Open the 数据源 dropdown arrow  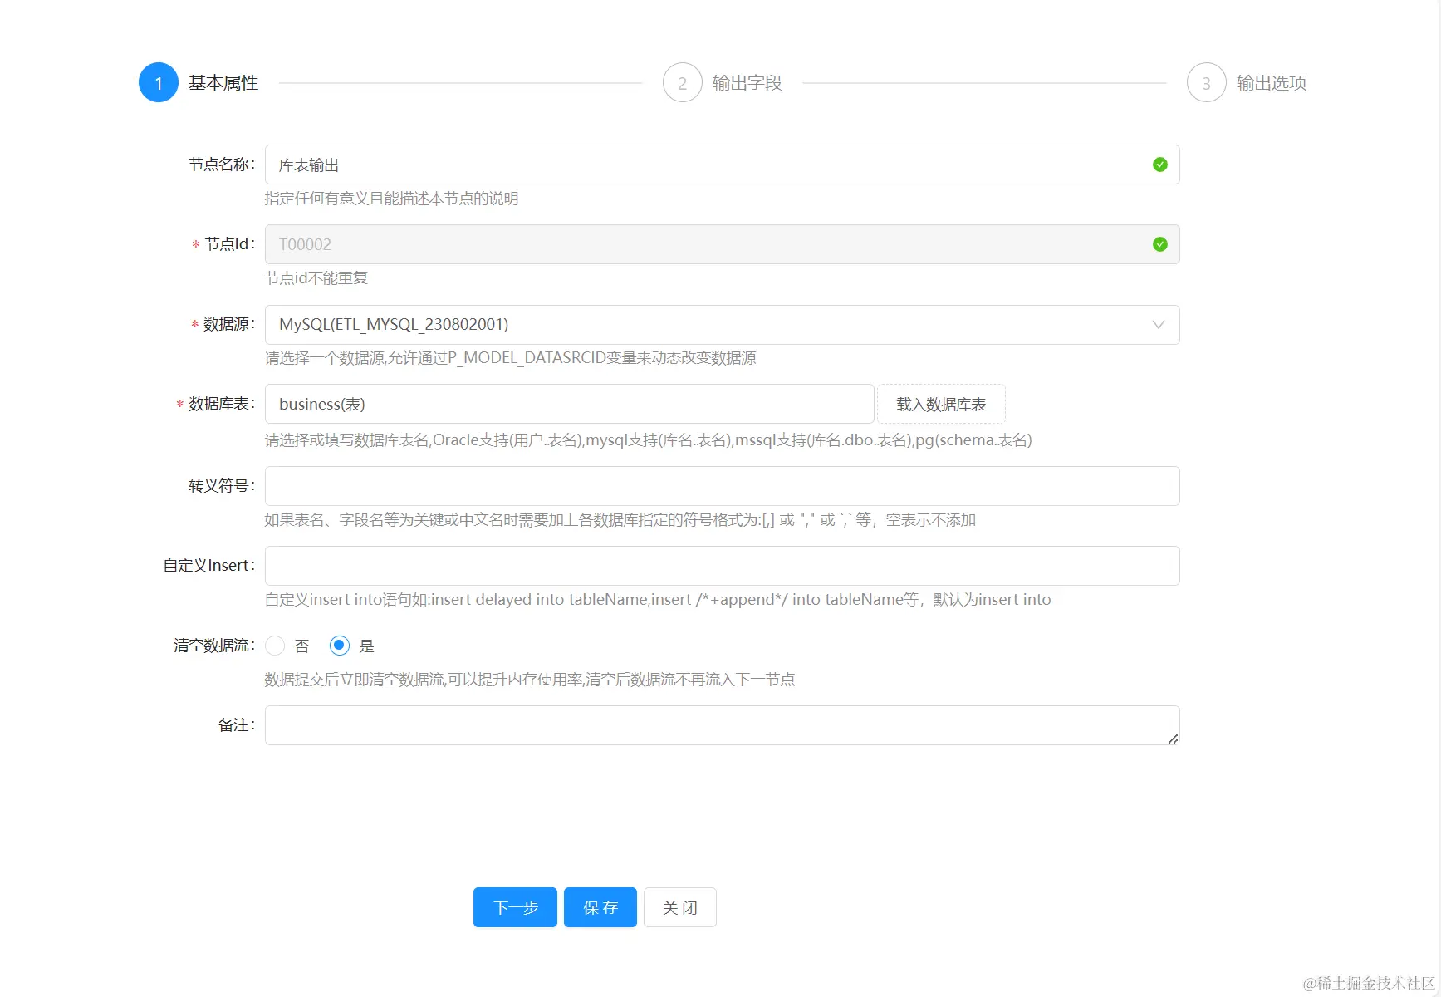[1159, 325]
